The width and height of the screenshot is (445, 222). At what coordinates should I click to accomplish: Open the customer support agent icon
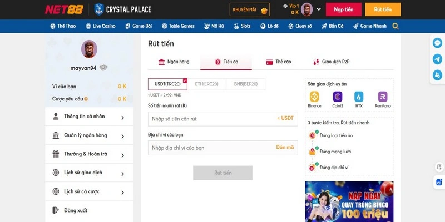pyautogui.click(x=437, y=75)
